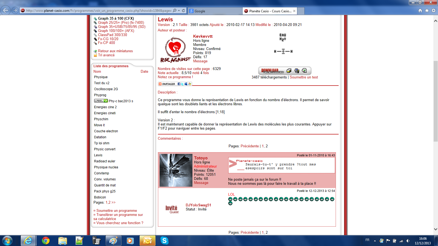Screen dimensions: 438x246
Task: Click the volume speaker tray icon
Action: click(408, 241)
